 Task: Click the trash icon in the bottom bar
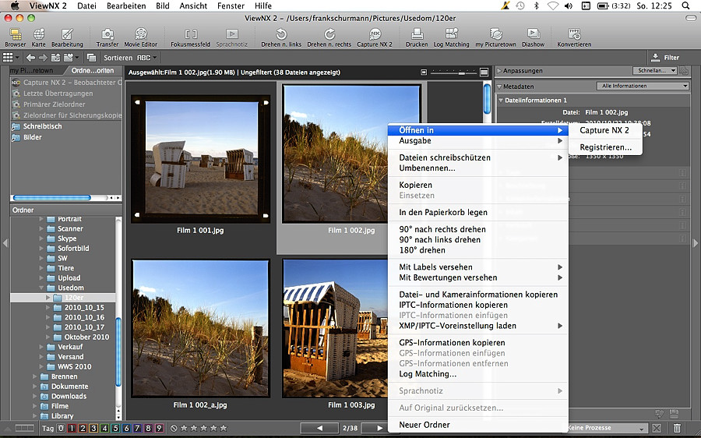[678, 428]
